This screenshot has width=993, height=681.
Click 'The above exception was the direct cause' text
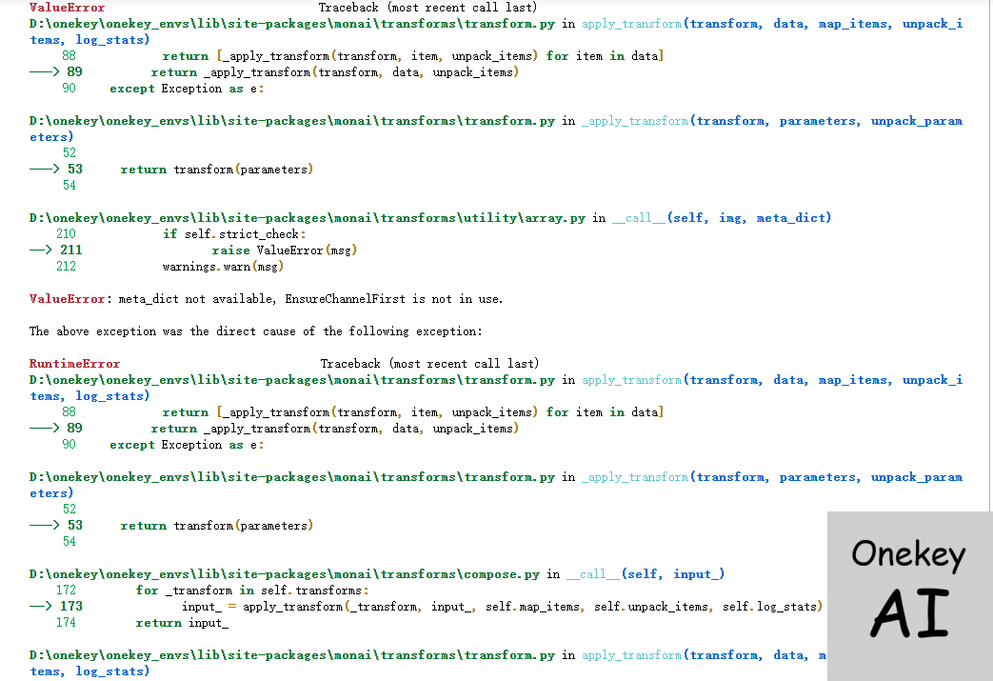[255, 331]
